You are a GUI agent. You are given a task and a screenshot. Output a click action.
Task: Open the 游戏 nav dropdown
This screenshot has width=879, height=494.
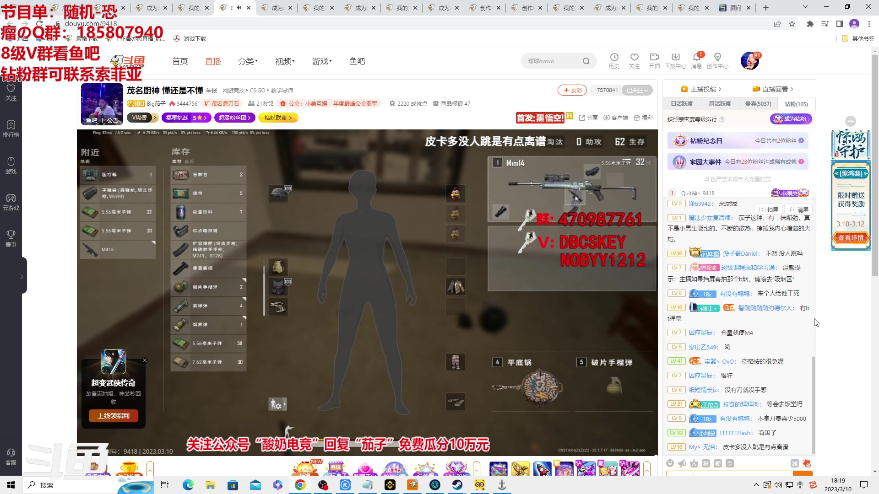point(322,61)
